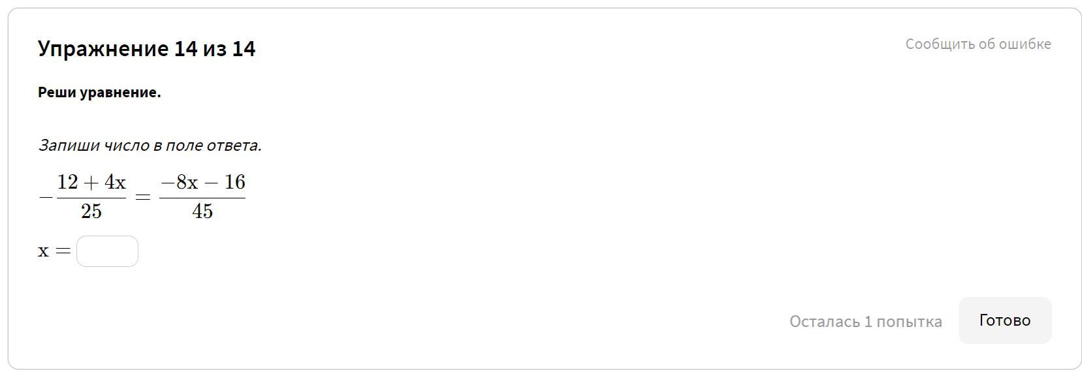Click the numerator "12 + 4x"
The height and width of the screenshot is (374, 1082).
coord(91,182)
